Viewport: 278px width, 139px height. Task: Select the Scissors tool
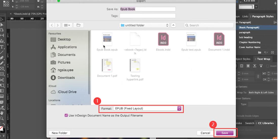[2, 80]
